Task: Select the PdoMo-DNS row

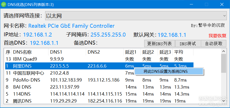Action: [99, 80]
